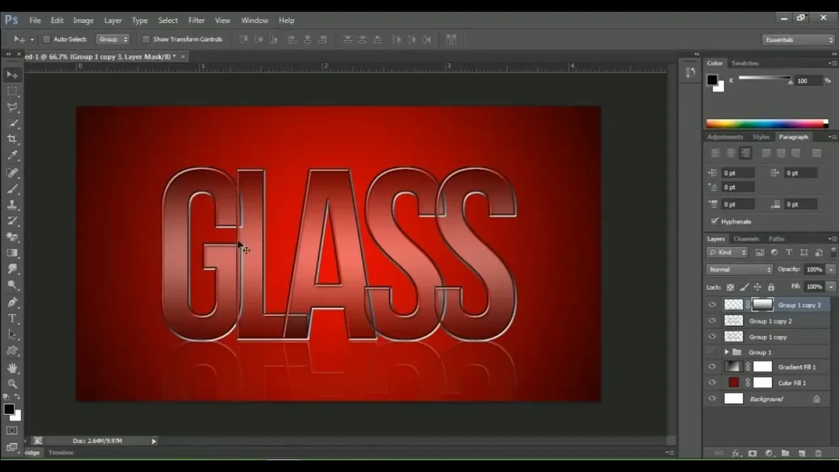
Task: Select the Move tool
Action: tap(12, 75)
